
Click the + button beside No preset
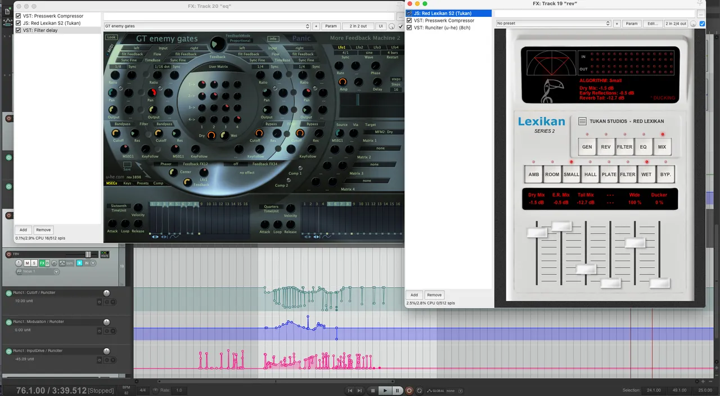tap(617, 24)
